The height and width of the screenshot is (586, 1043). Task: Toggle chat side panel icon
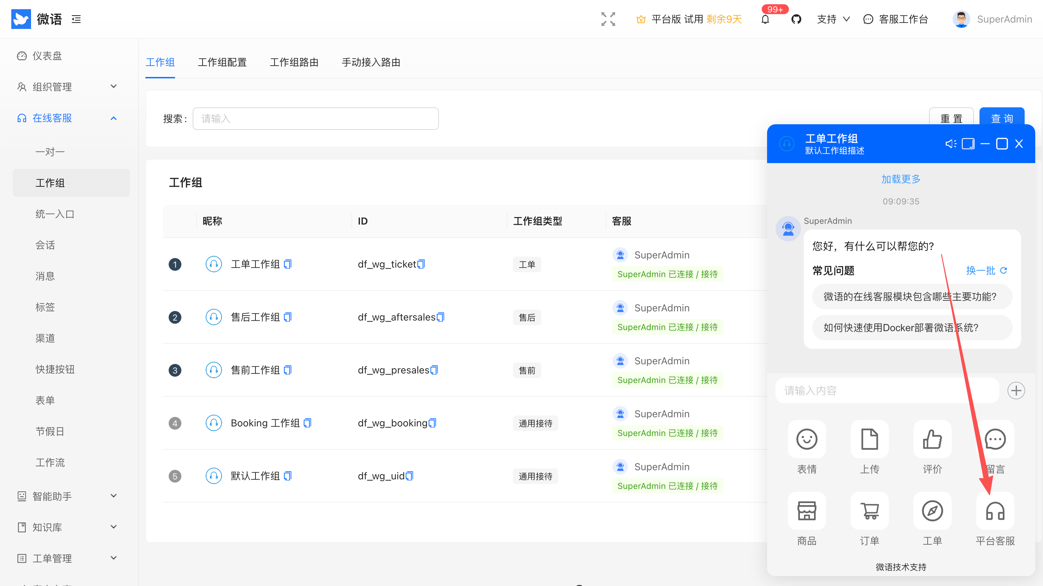coord(968,144)
